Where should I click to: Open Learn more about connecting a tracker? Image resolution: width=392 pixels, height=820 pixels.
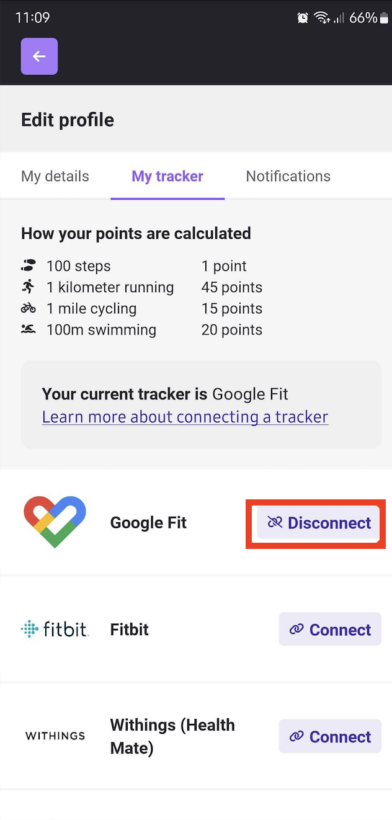[x=185, y=417]
